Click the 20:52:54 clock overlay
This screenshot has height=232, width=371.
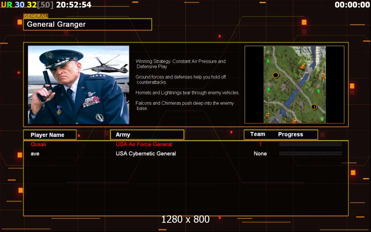tap(73, 5)
